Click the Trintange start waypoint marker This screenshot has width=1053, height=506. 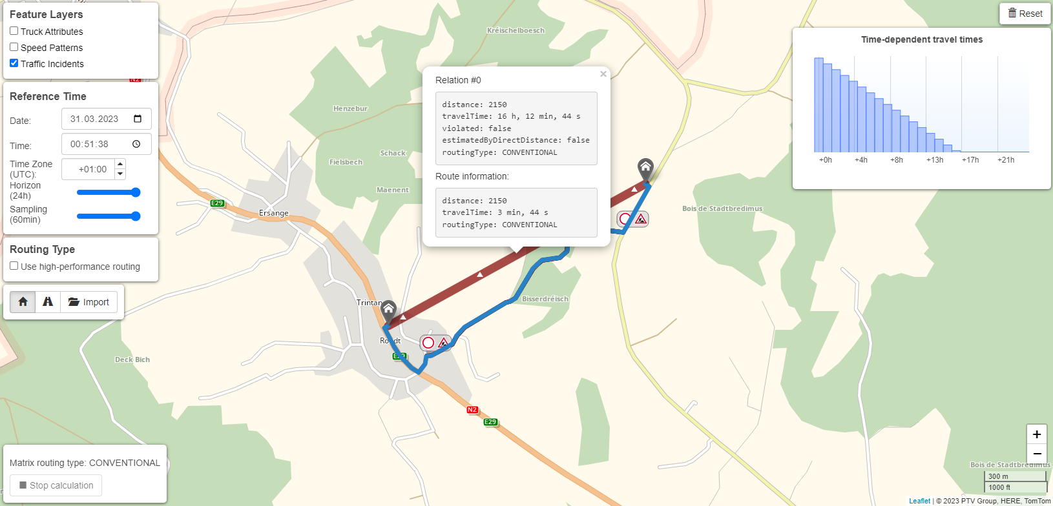(388, 311)
